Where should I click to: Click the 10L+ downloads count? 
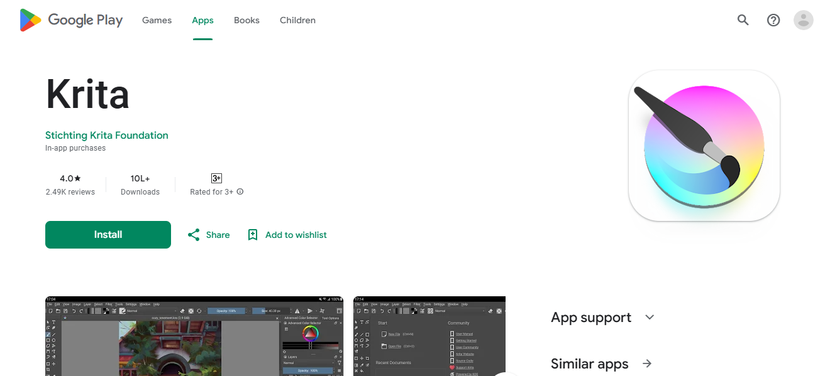pyautogui.click(x=140, y=178)
